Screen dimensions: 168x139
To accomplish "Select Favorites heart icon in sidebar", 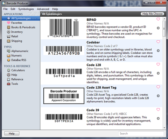I will click(x=9, y=23).
